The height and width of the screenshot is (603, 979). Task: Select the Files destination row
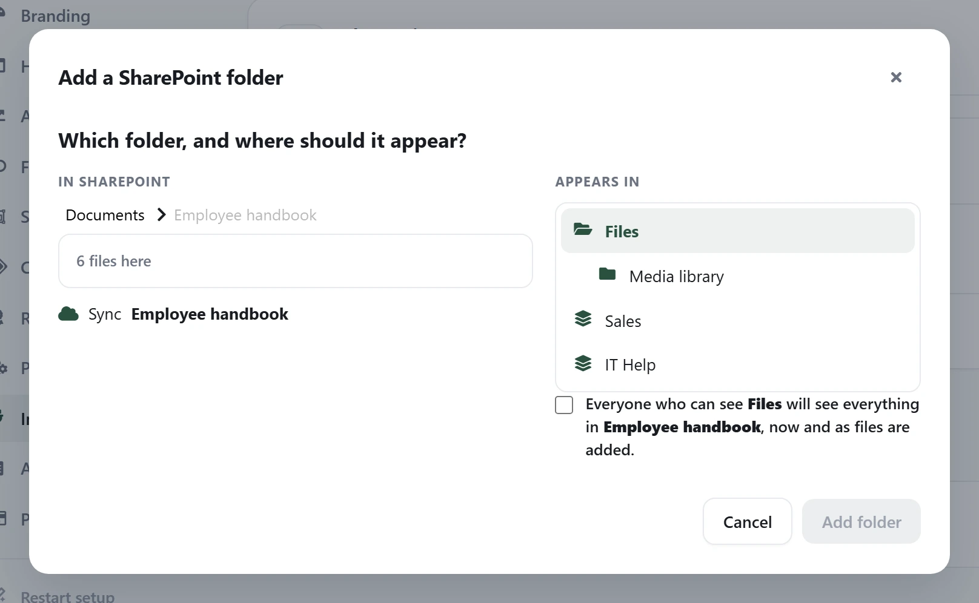(737, 231)
